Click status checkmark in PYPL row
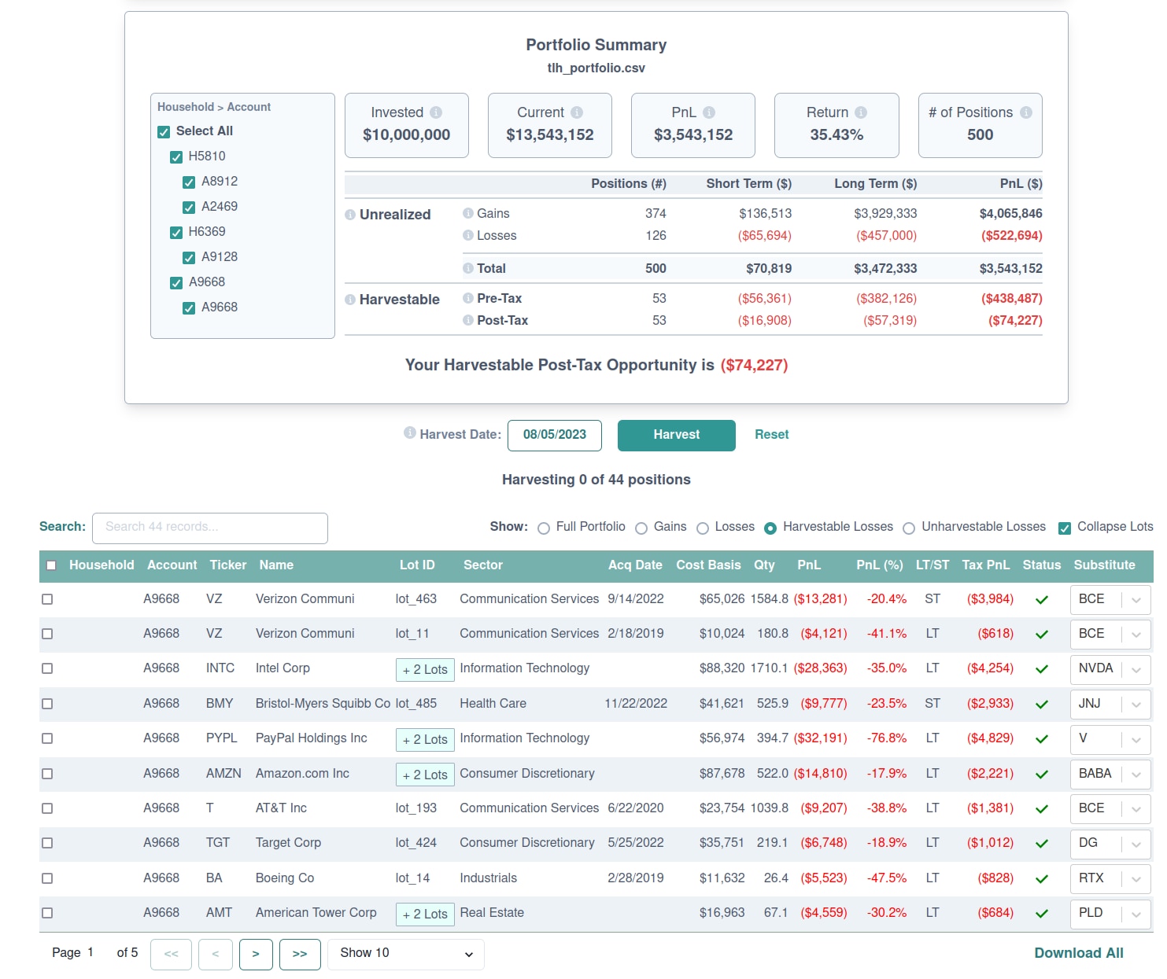This screenshot has height=979, width=1167. coord(1042,739)
